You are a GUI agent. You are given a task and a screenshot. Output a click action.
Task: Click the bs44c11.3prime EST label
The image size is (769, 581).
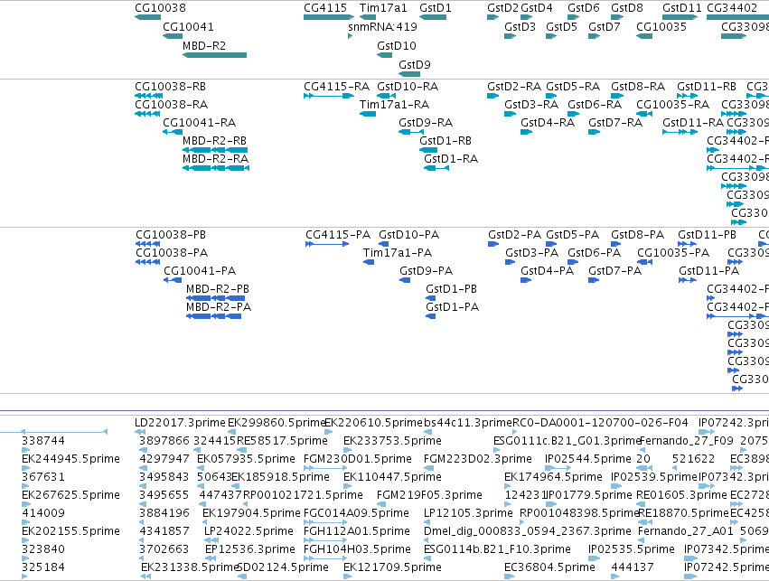pos(468,423)
